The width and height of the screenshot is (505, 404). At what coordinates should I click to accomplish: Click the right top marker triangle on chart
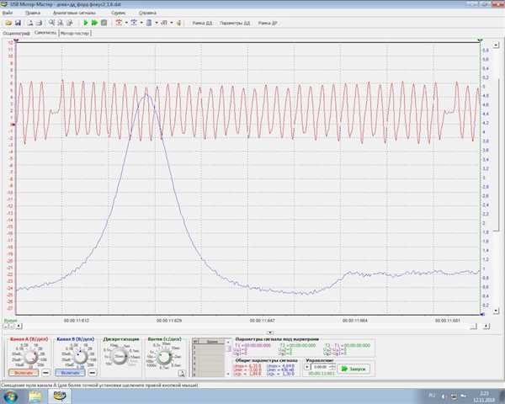click(x=480, y=40)
